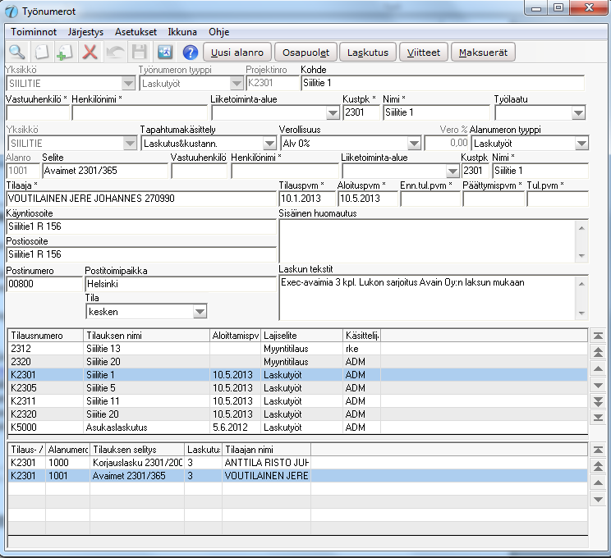Select order row K2305 Siilitie 5
This screenshot has height=558, width=611.
pos(298,388)
